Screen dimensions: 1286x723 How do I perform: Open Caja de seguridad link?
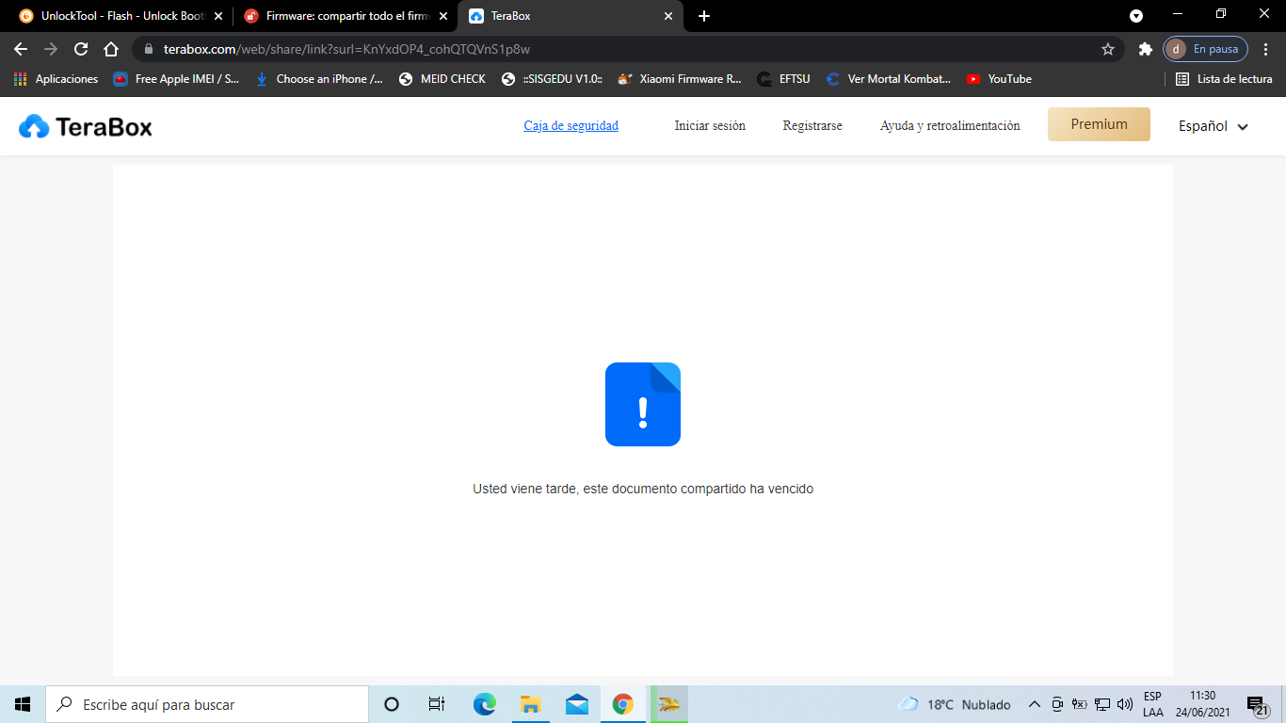[x=571, y=126]
